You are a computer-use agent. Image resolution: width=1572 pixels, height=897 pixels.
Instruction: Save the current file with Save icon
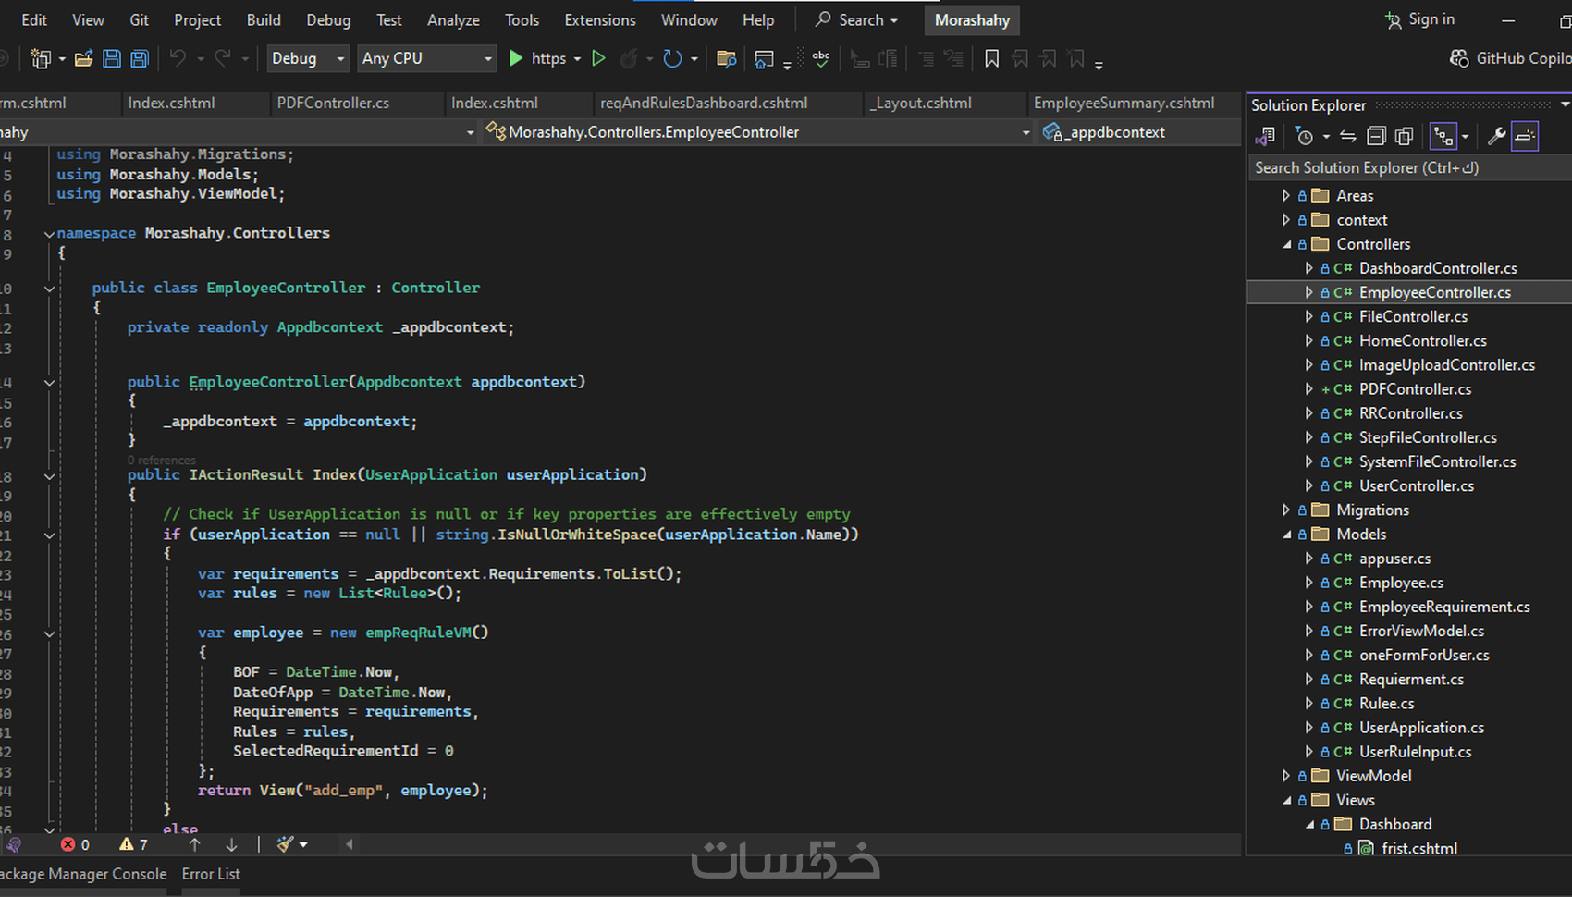[112, 59]
